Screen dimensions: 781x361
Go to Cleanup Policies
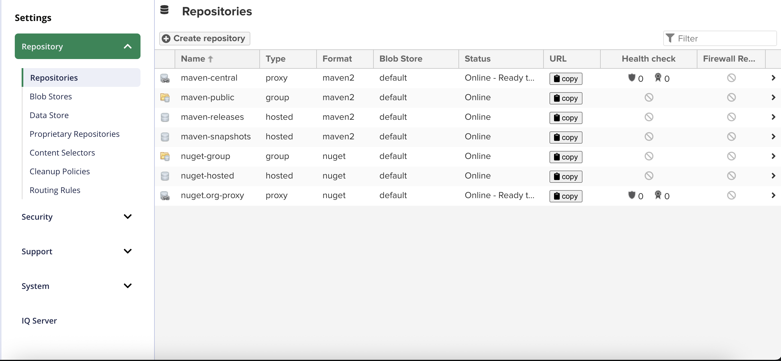pyautogui.click(x=60, y=172)
